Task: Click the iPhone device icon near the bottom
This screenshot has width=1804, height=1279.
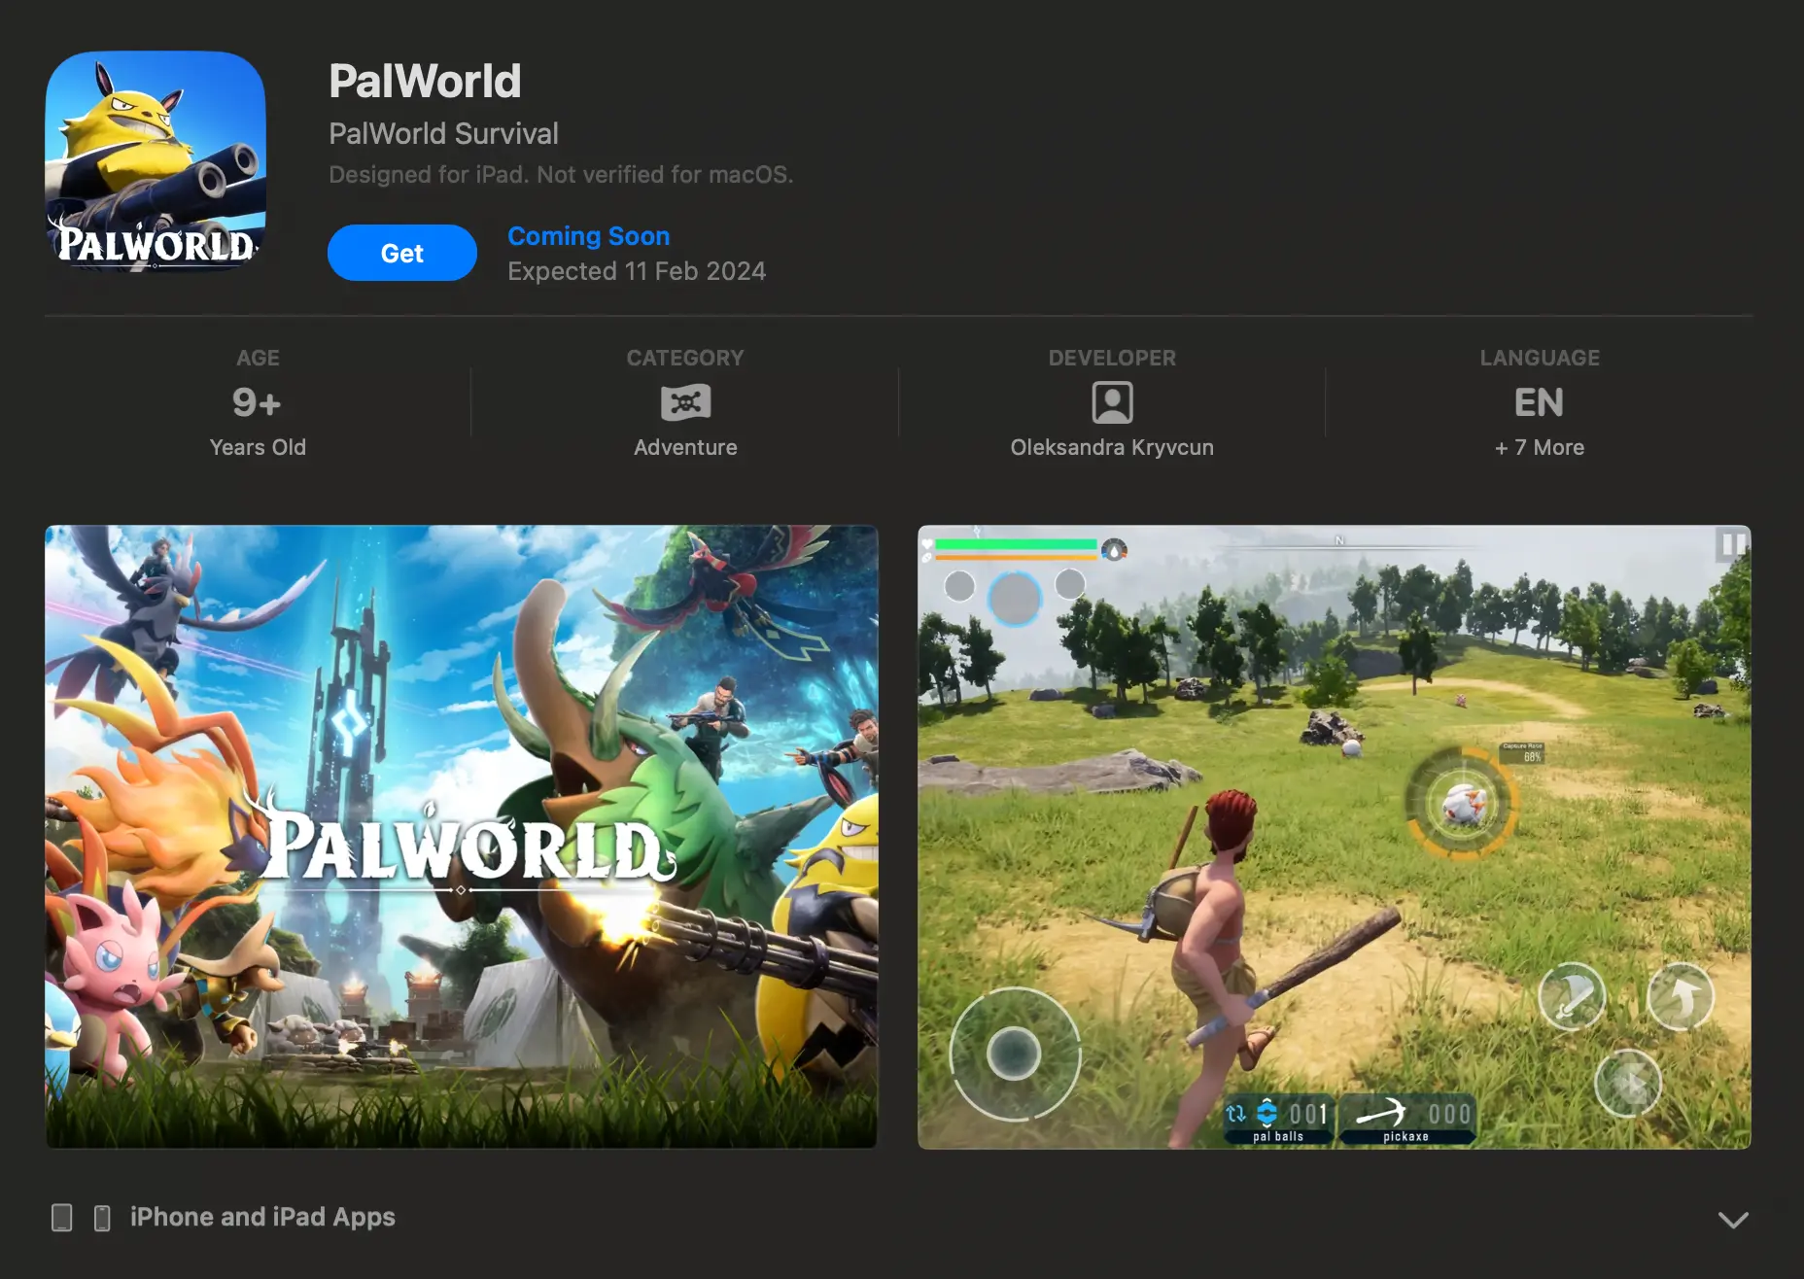Action: click(101, 1217)
